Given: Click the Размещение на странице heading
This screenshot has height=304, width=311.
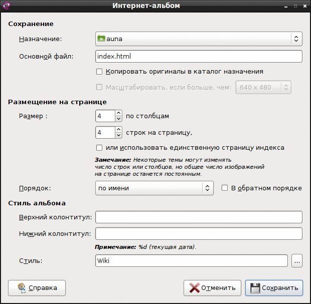Looking at the screenshot, I should [x=57, y=102].
